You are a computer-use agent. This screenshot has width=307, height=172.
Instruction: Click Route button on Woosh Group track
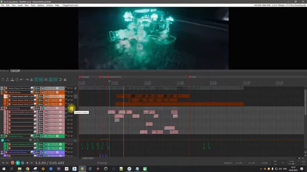click(x=37, y=92)
